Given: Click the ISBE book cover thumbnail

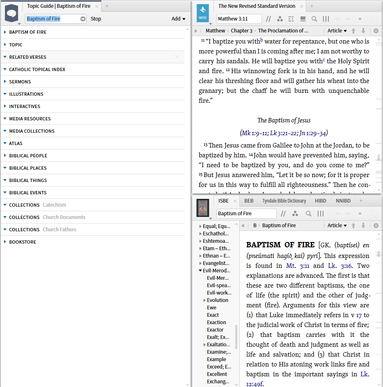Looking at the screenshot, I should pos(203,208).
